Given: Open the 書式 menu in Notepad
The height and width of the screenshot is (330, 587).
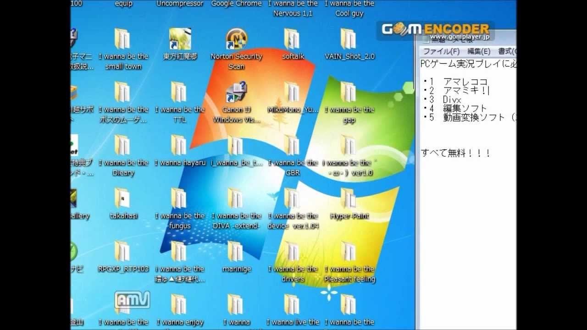Looking at the screenshot, I should [507, 51].
